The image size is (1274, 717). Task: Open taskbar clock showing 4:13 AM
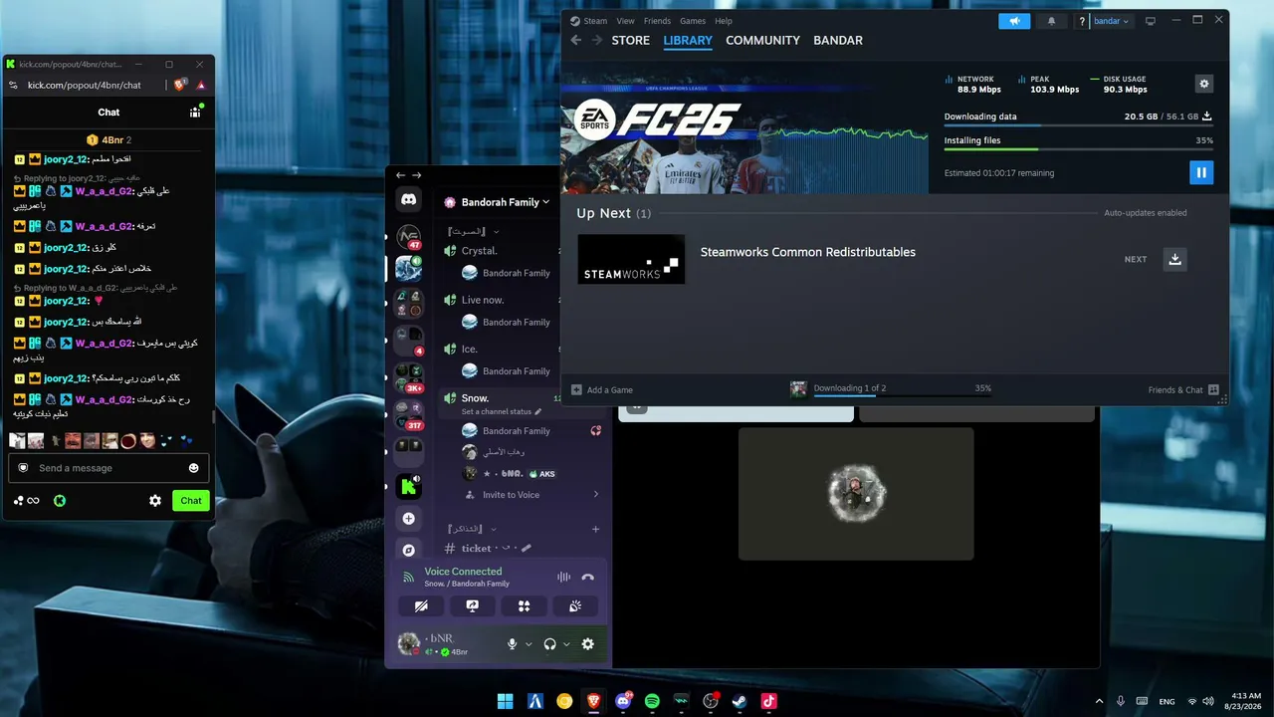point(1244,701)
